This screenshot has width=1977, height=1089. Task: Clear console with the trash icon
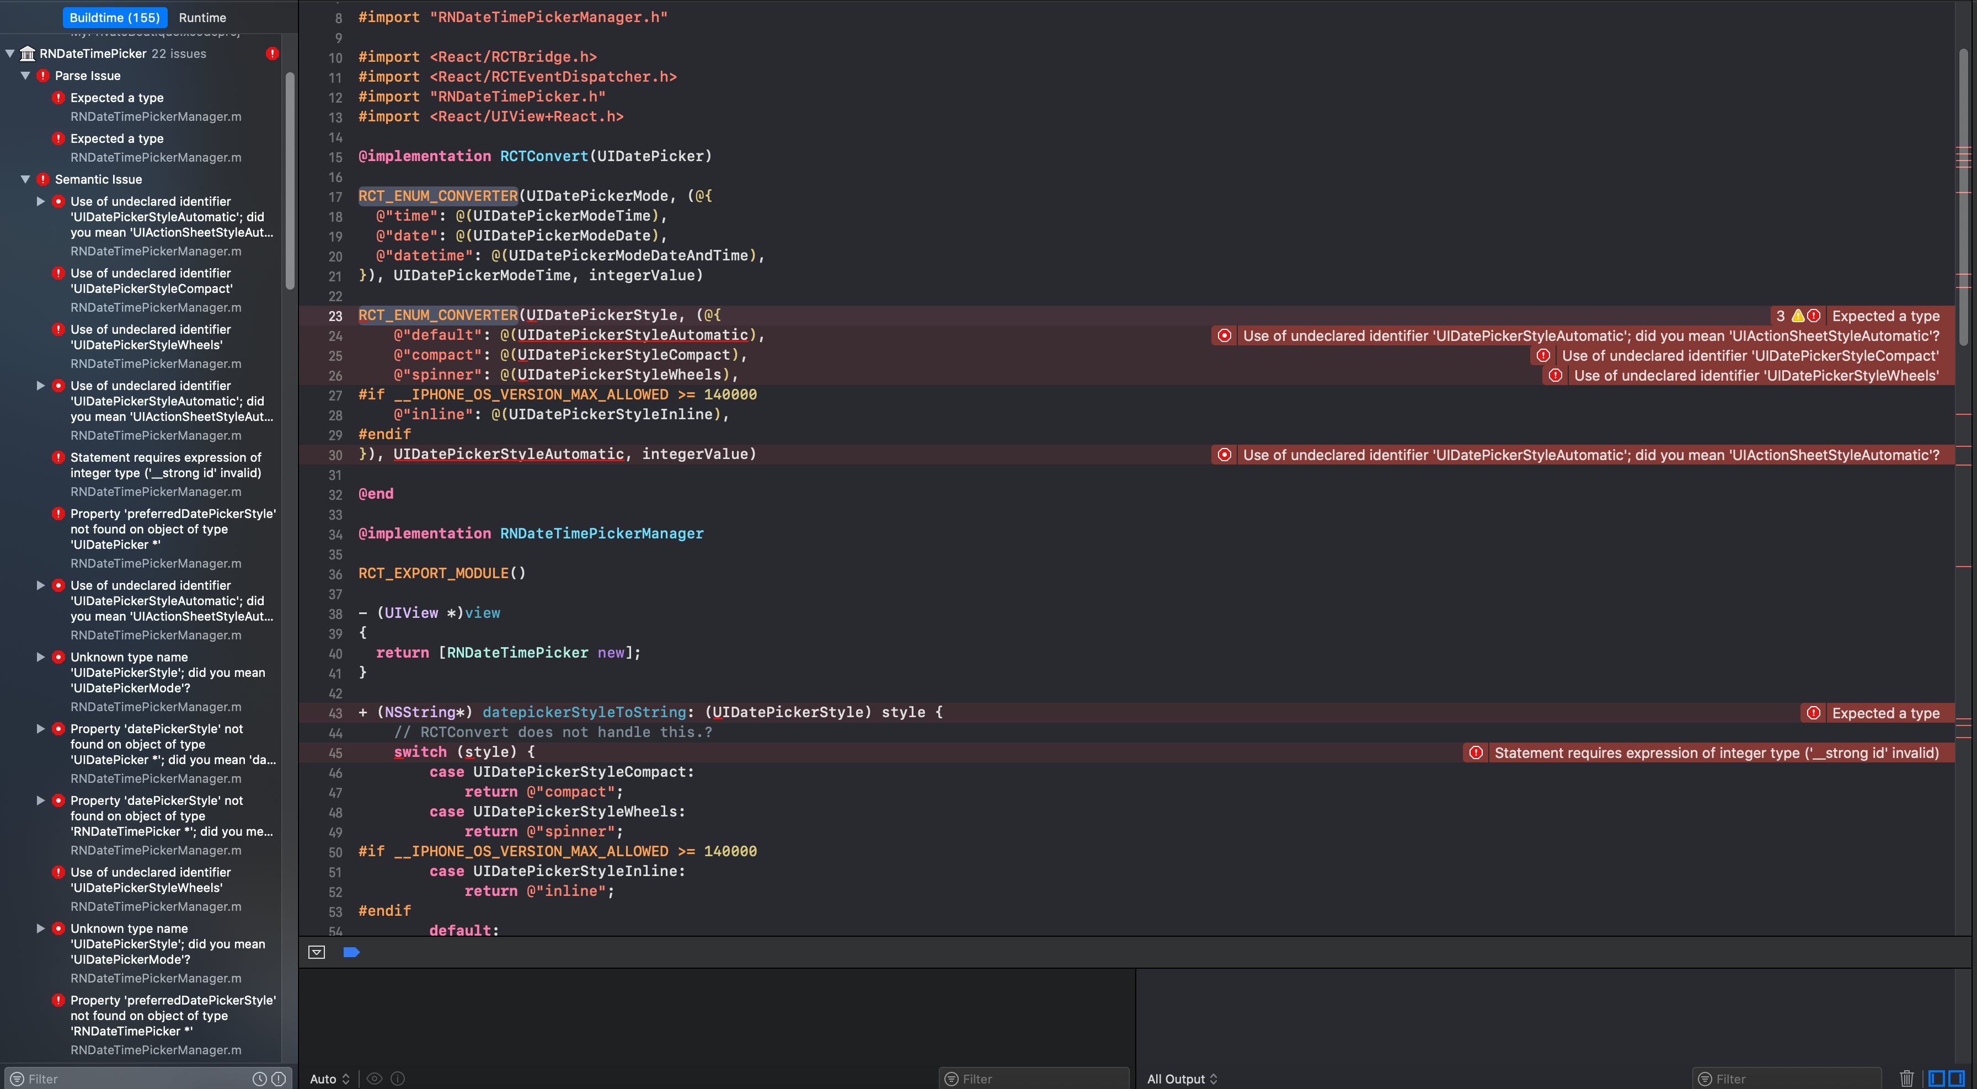coord(1906,1079)
